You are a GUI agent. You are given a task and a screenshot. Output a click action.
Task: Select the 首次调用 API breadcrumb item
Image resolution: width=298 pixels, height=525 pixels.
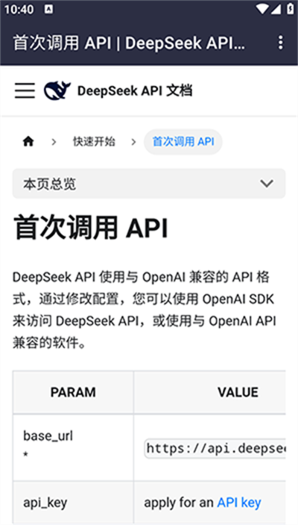point(183,142)
